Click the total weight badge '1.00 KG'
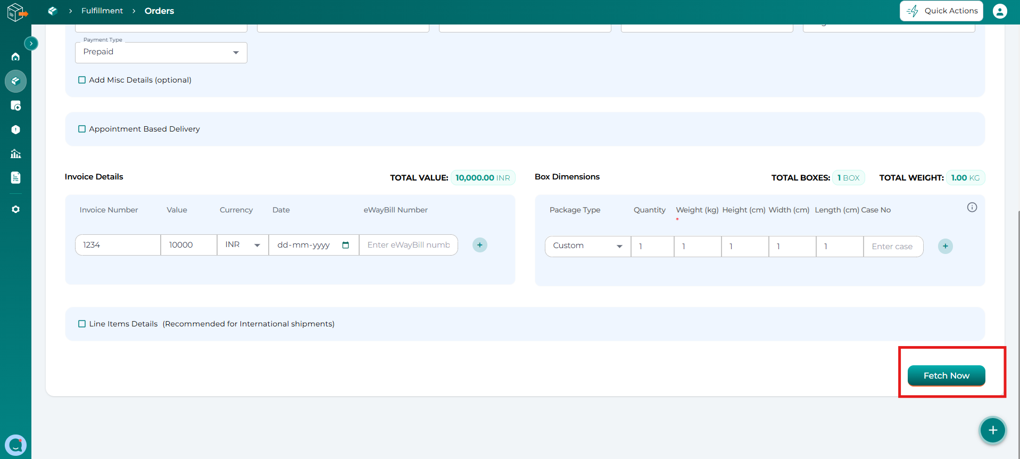This screenshot has width=1020, height=459. click(965, 178)
